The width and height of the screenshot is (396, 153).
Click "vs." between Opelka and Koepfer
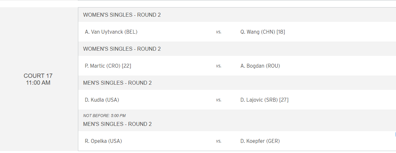tap(218, 141)
